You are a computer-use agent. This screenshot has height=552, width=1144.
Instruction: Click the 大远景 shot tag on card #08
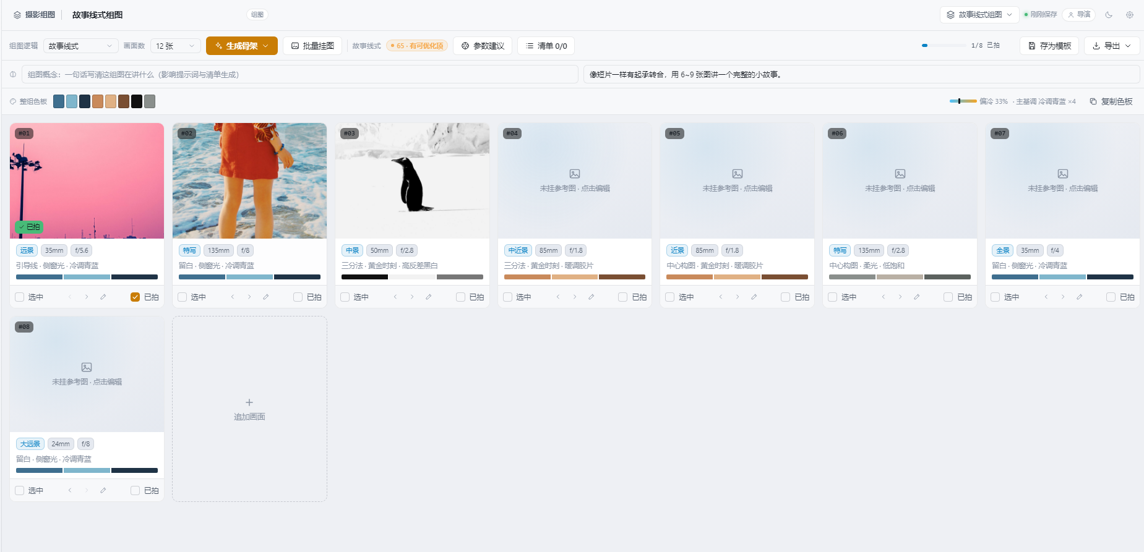30,444
